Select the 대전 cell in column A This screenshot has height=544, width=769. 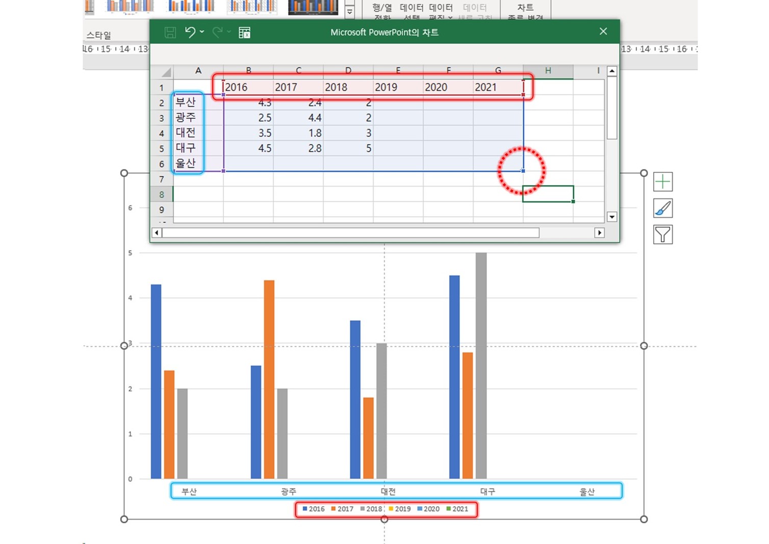[x=198, y=133]
